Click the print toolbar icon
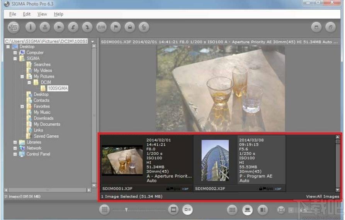The height and width of the screenshot is (220, 345). [x=45, y=27]
